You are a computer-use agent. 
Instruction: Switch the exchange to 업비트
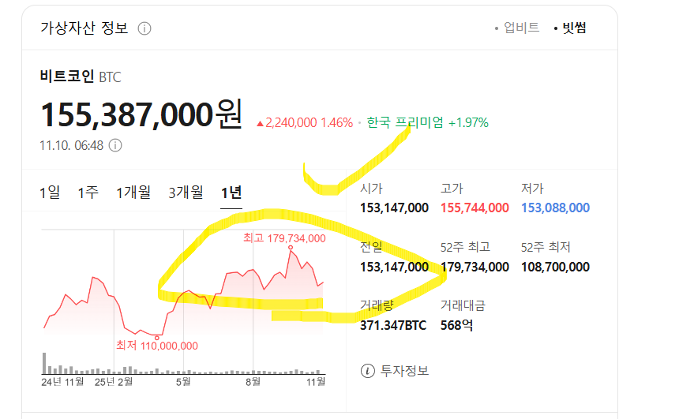tap(521, 28)
